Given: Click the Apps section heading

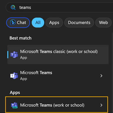Looking at the screenshot, I should [x=15, y=93].
